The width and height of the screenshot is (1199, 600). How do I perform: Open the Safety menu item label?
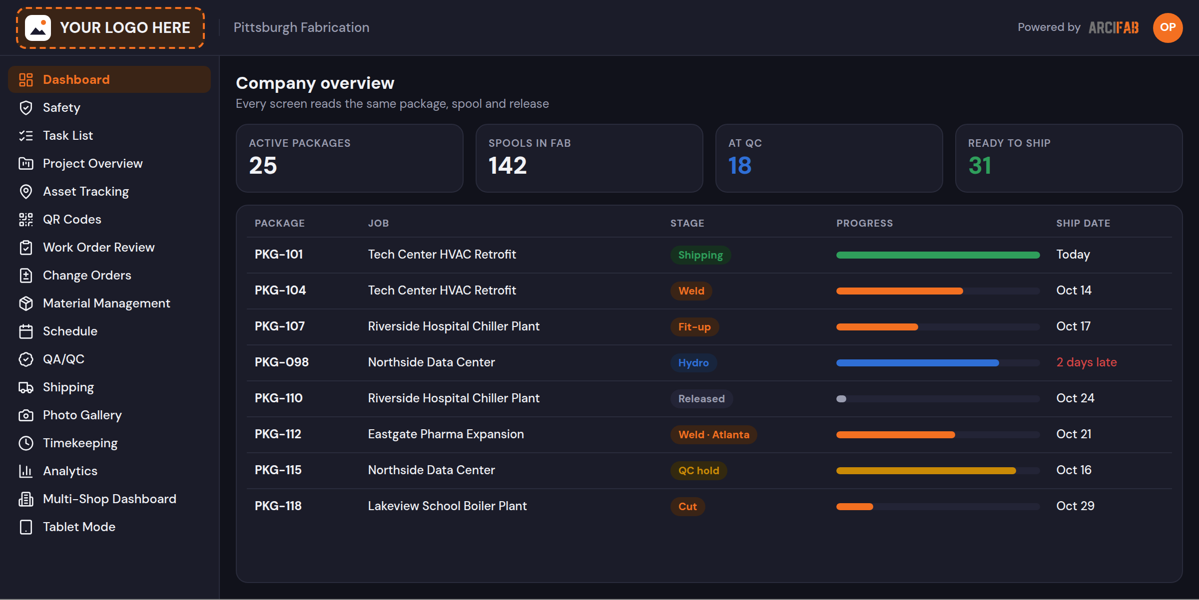(61, 108)
